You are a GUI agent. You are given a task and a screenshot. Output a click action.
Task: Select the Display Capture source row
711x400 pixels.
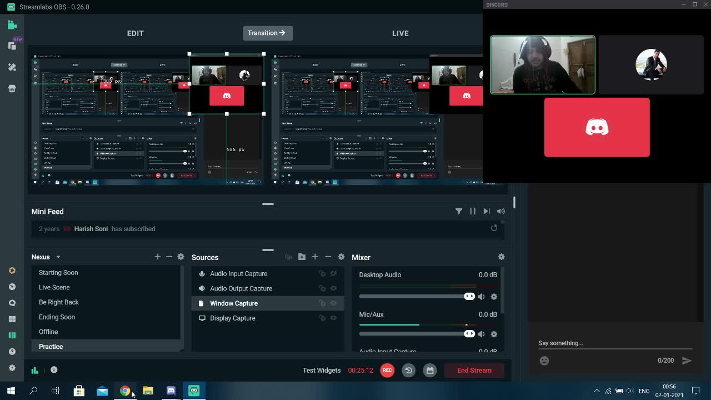click(268, 318)
